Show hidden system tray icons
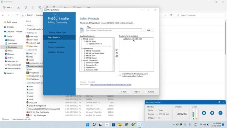The image size is (227, 128). click(173, 124)
